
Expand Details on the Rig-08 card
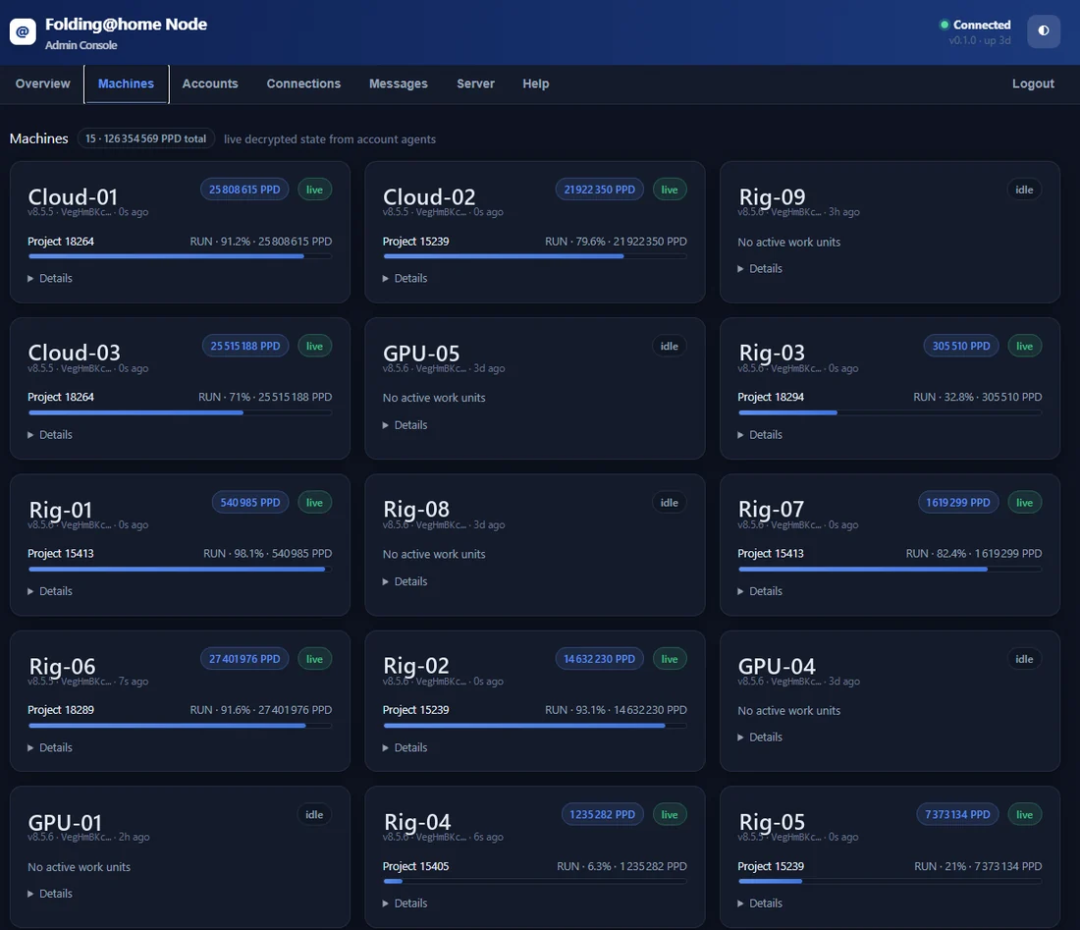(x=405, y=581)
